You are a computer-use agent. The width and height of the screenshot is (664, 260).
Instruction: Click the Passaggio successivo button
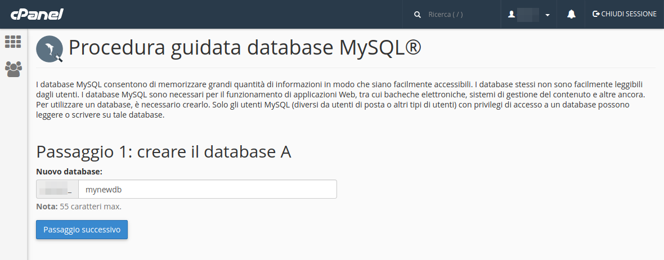pyautogui.click(x=82, y=230)
